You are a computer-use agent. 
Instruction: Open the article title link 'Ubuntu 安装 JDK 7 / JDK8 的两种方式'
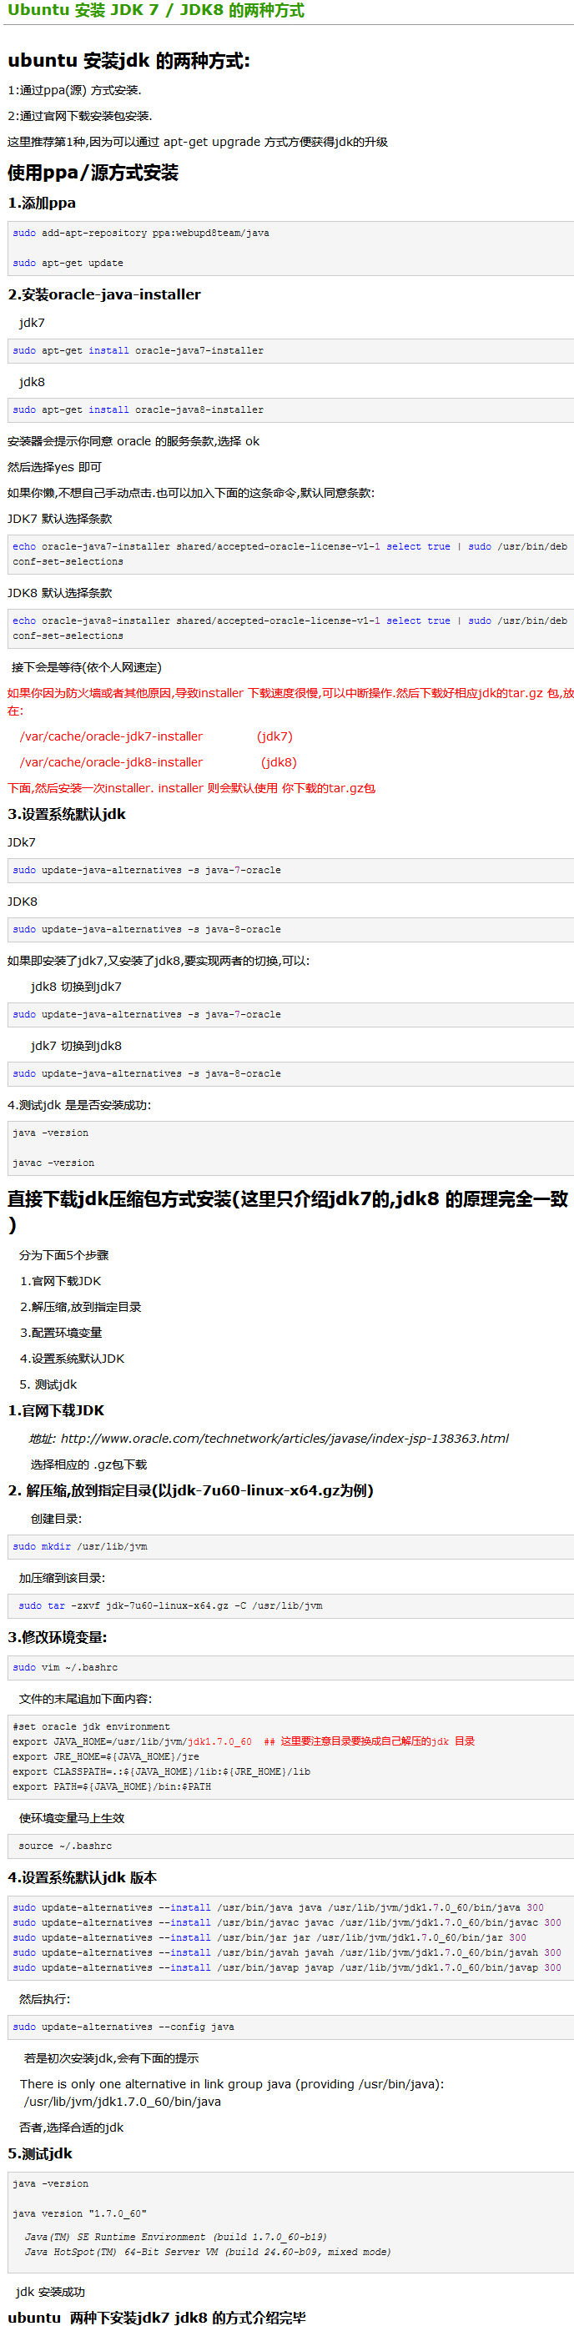(155, 11)
